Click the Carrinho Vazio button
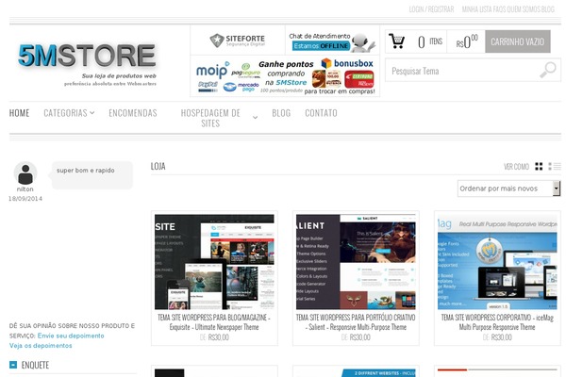 [x=518, y=41]
